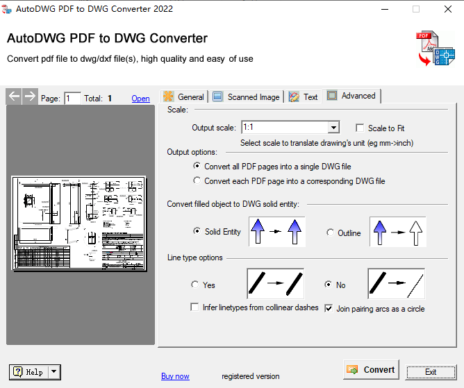The width and height of the screenshot is (464, 388).
Task: Switch to the Scanned Image tab
Action: pos(247,96)
